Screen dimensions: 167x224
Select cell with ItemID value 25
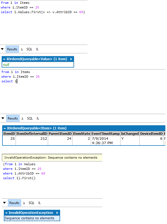click(x=9, y=141)
